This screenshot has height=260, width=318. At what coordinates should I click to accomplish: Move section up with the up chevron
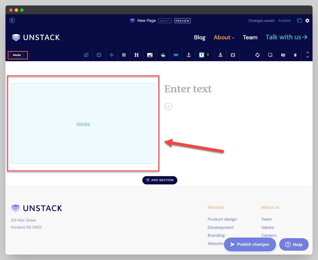pos(307,52)
